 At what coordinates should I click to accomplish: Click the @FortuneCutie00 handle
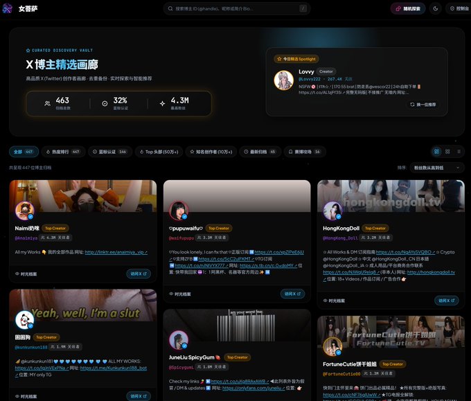pos(341,374)
